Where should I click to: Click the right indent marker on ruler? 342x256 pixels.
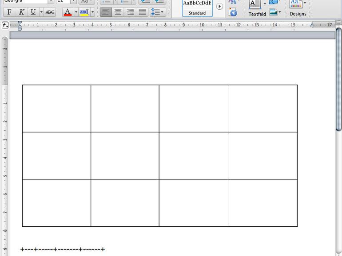click(x=312, y=25)
